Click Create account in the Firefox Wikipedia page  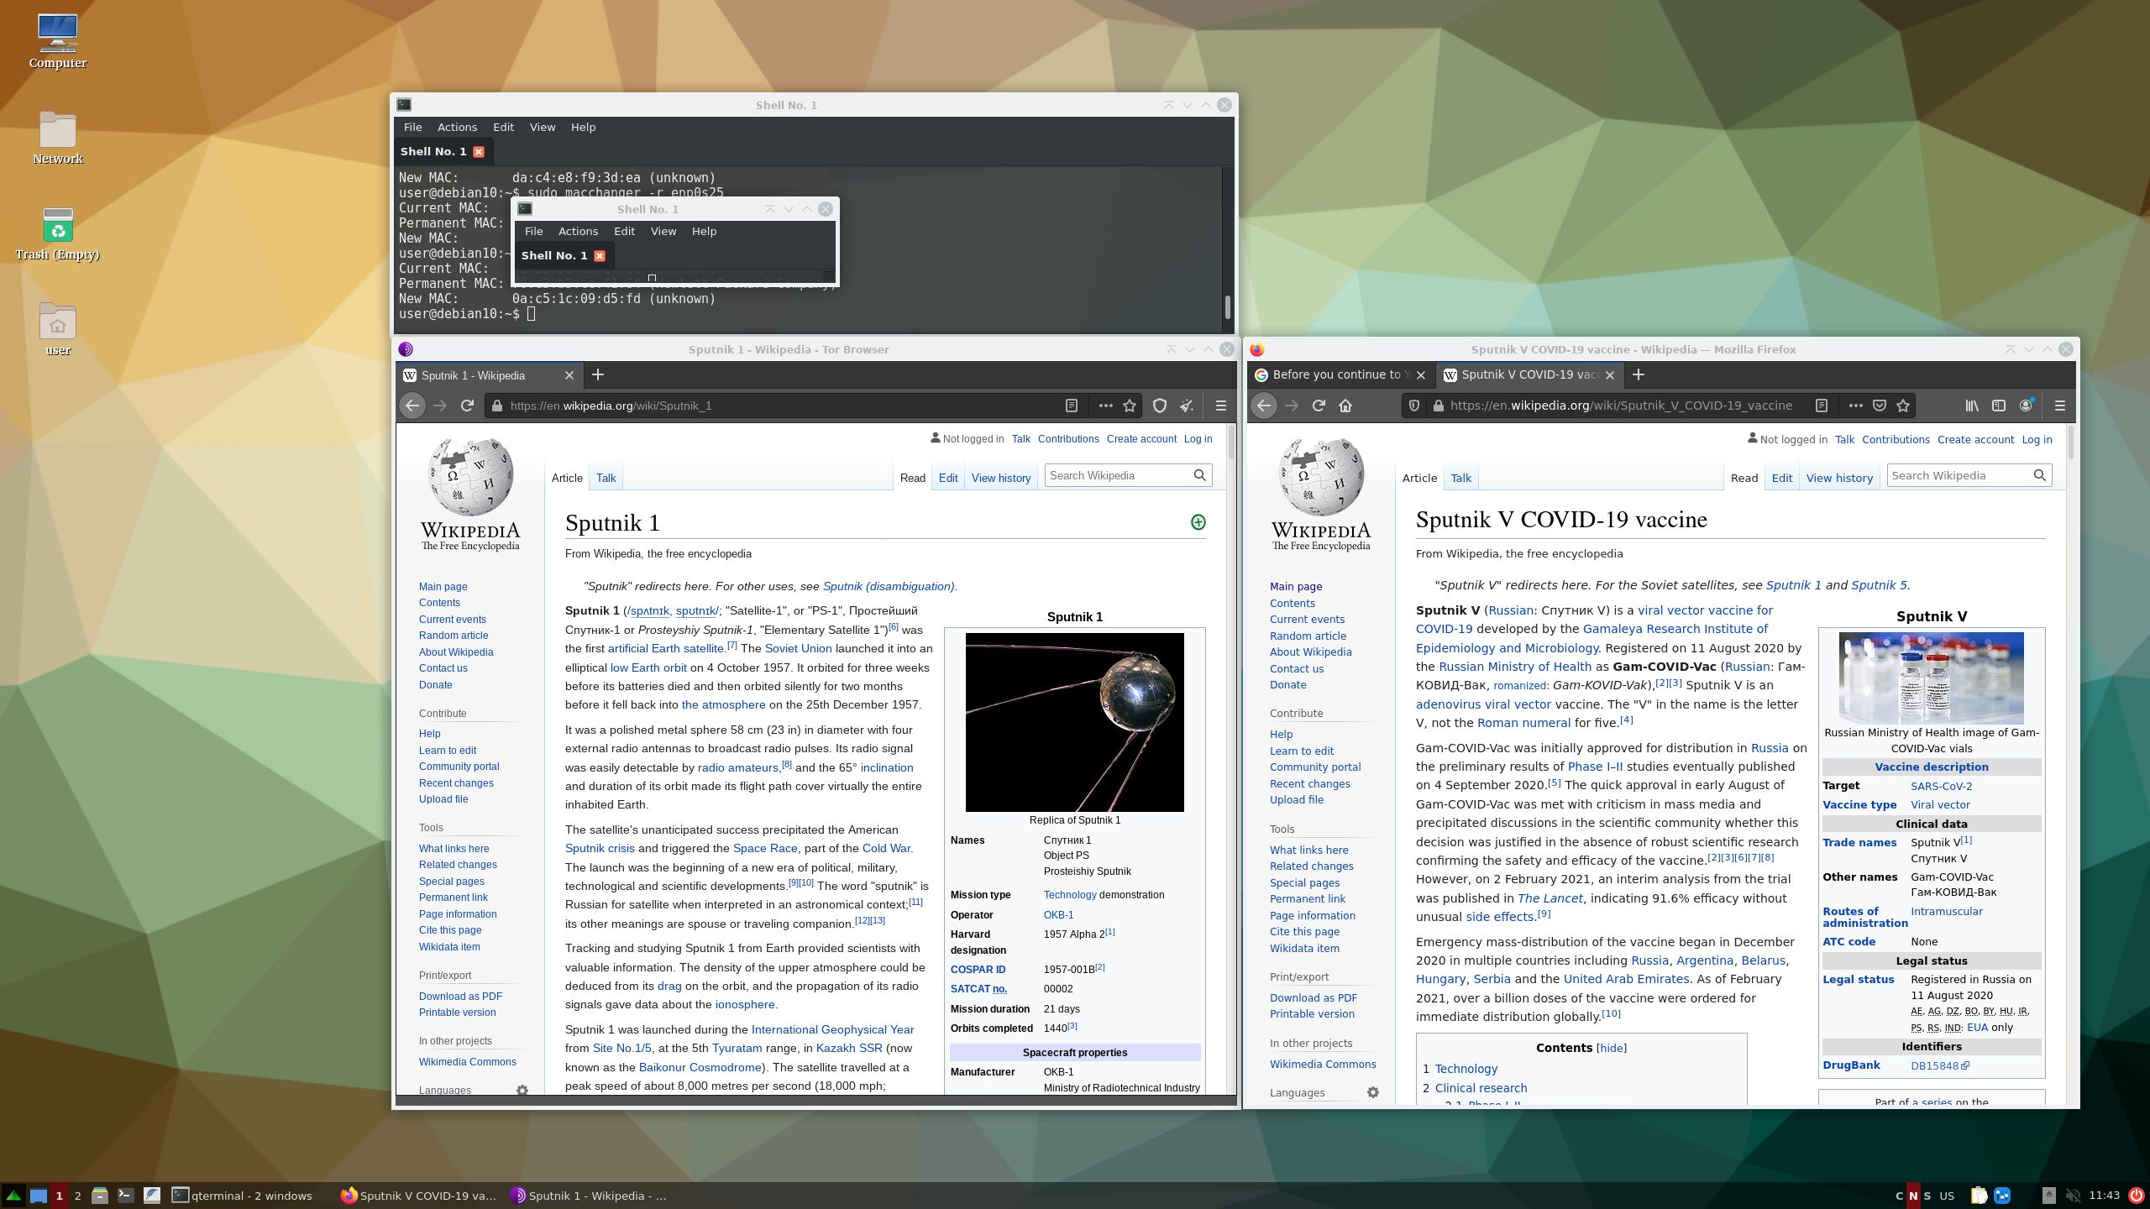pyautogui.click(x=1975, y=439)
